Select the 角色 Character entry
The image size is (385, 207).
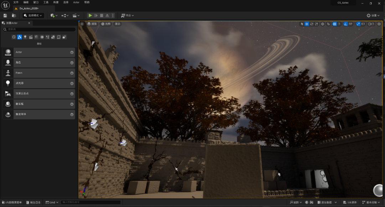(x=39, y=63)
